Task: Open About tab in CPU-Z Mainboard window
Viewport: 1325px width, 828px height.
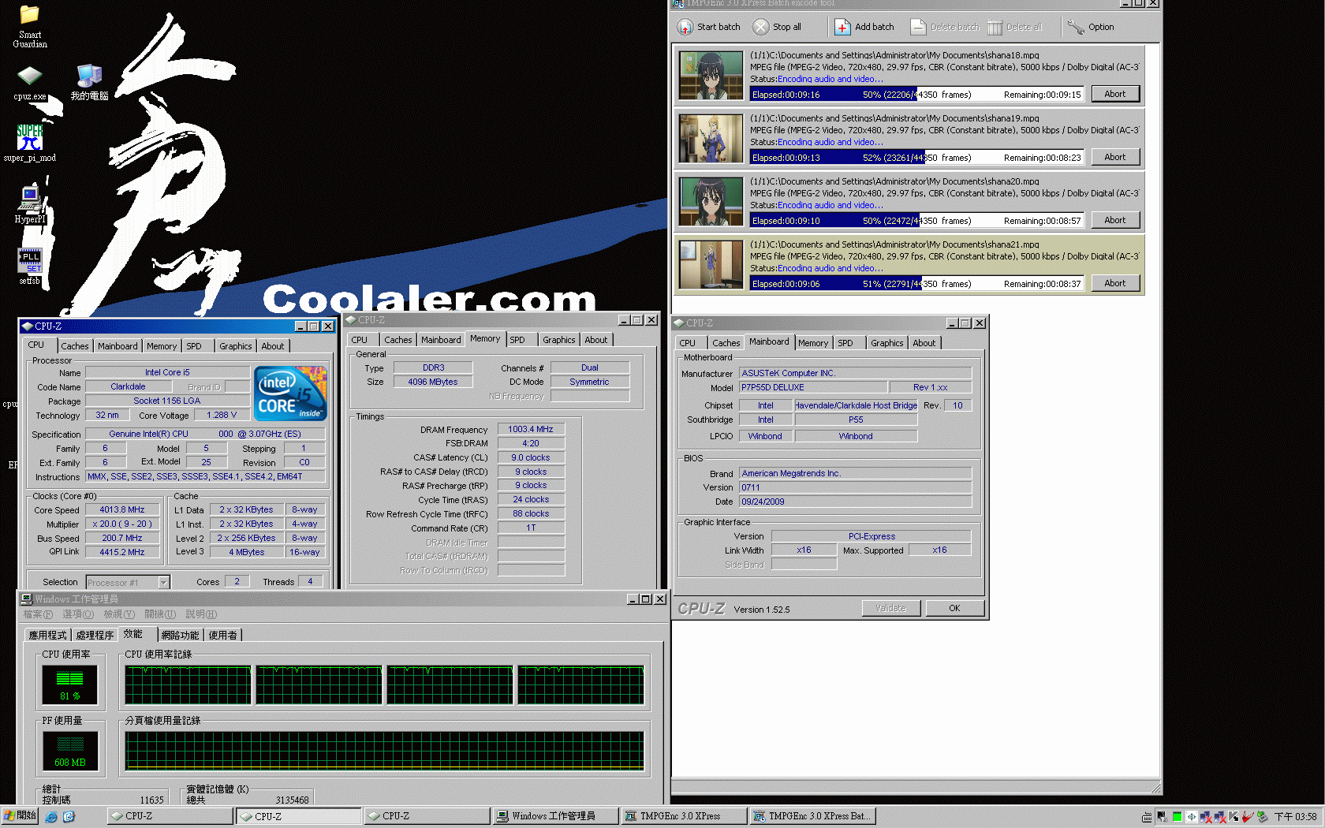Action: 924,343
